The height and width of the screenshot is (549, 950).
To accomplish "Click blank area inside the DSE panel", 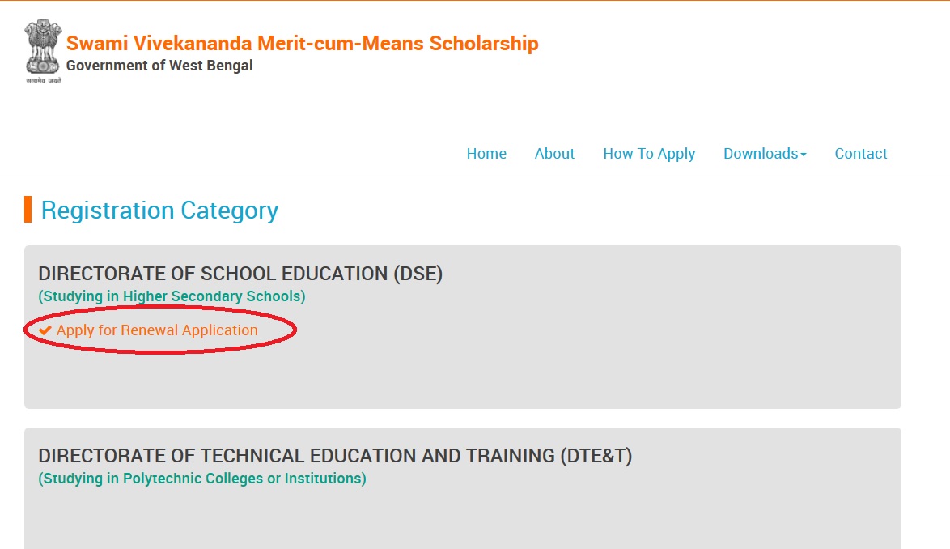I will [x=566, y=364].
